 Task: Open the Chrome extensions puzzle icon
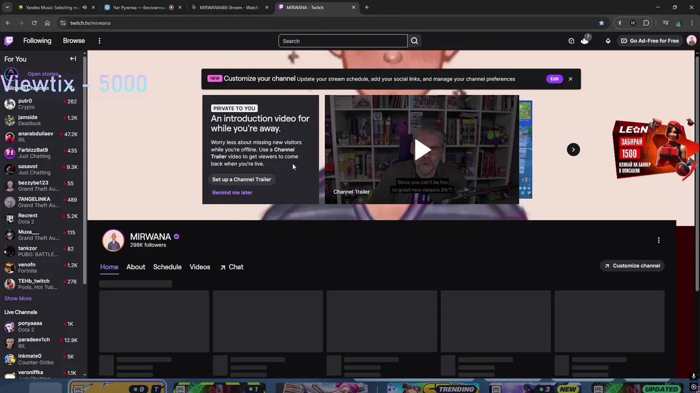(646, 23)
